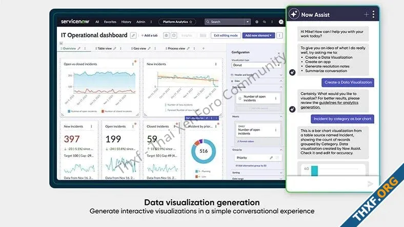Collapse the Data sources section
The height and width of the screenshot is (227, 404).
pyautogui.click(x=281, y=87)
